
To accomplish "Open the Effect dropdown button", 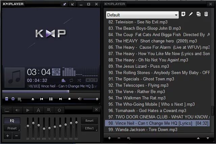I will [x=89, y=128].
